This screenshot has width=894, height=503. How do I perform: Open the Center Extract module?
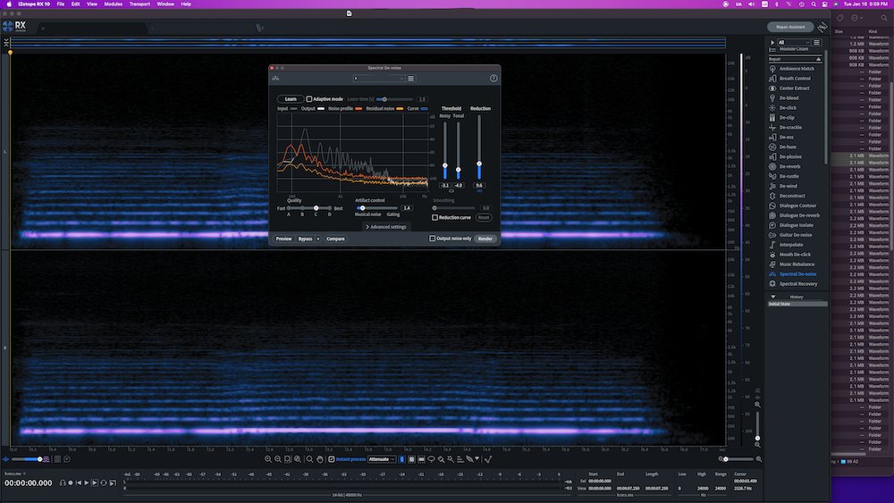click(796, 88)
